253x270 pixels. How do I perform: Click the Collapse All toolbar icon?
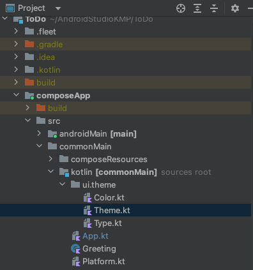pos(214,8)
